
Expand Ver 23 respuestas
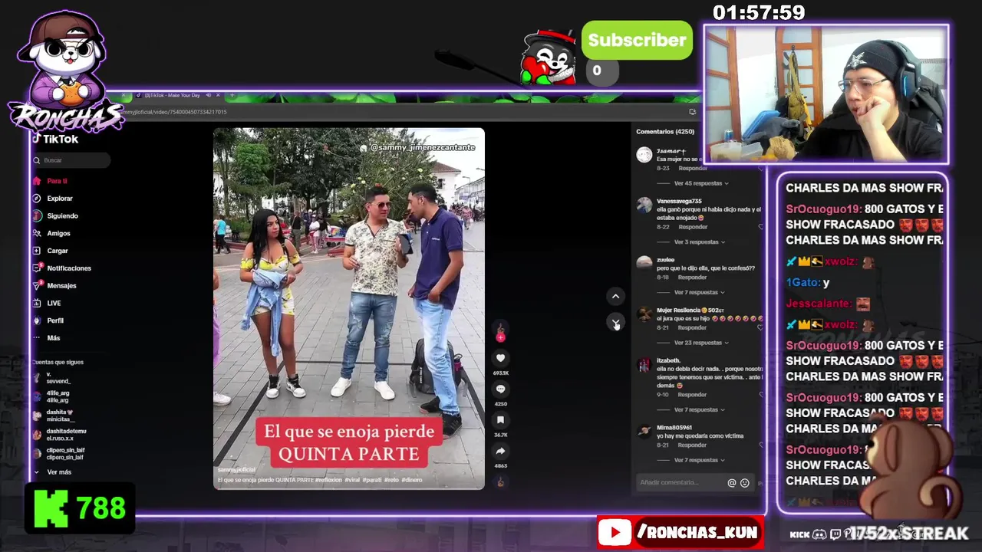pyautogui.click(x=701, y=343)
